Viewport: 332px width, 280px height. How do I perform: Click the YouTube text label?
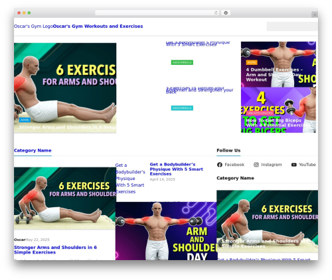pos(307,165)
